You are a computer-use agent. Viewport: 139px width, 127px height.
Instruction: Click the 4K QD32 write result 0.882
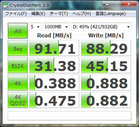(106, 100)
